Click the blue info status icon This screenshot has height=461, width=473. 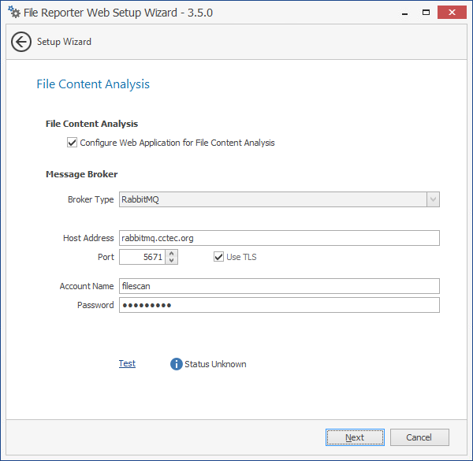(x=177, y=364)
